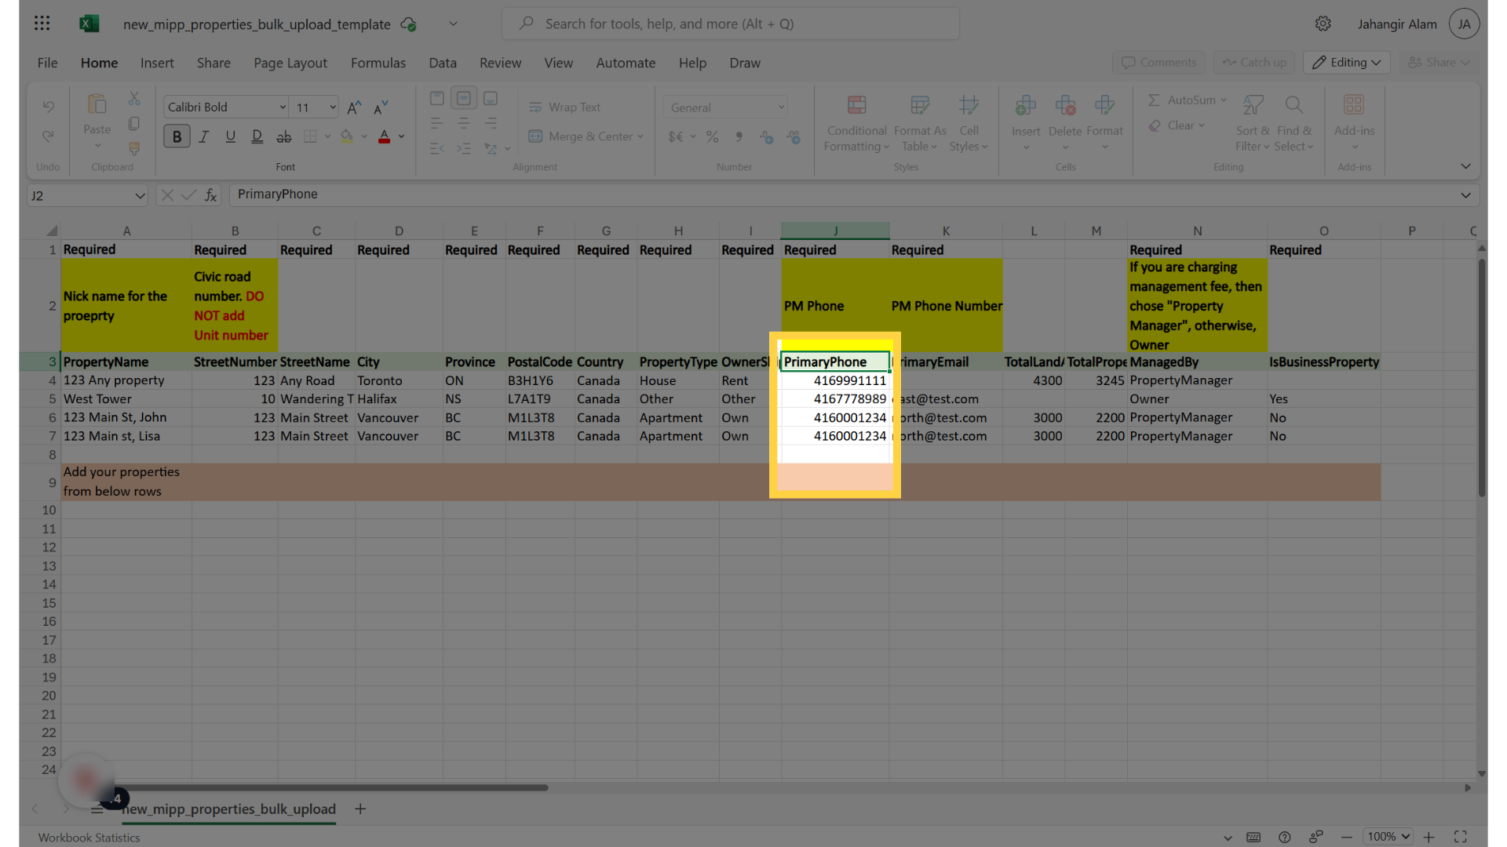Click the Undo arrow icon
The height and width of the screenshot is (847, 1507).
coord(48,106)
